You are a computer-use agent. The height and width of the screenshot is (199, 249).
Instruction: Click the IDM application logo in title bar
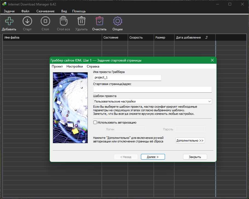4,4
